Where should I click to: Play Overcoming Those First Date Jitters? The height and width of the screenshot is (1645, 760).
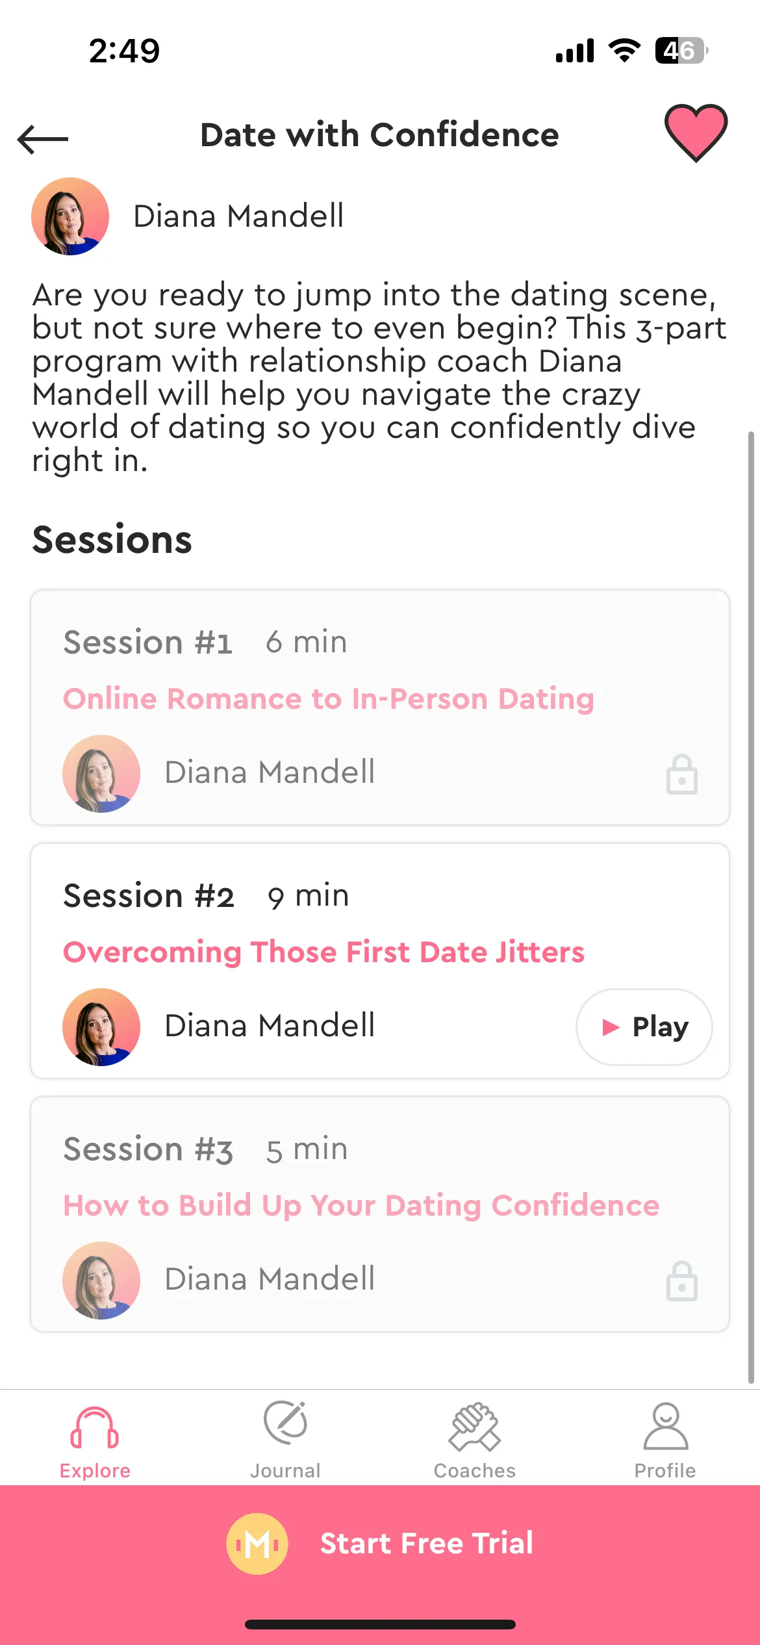644,1027
